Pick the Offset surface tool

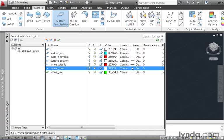[46, 17]
